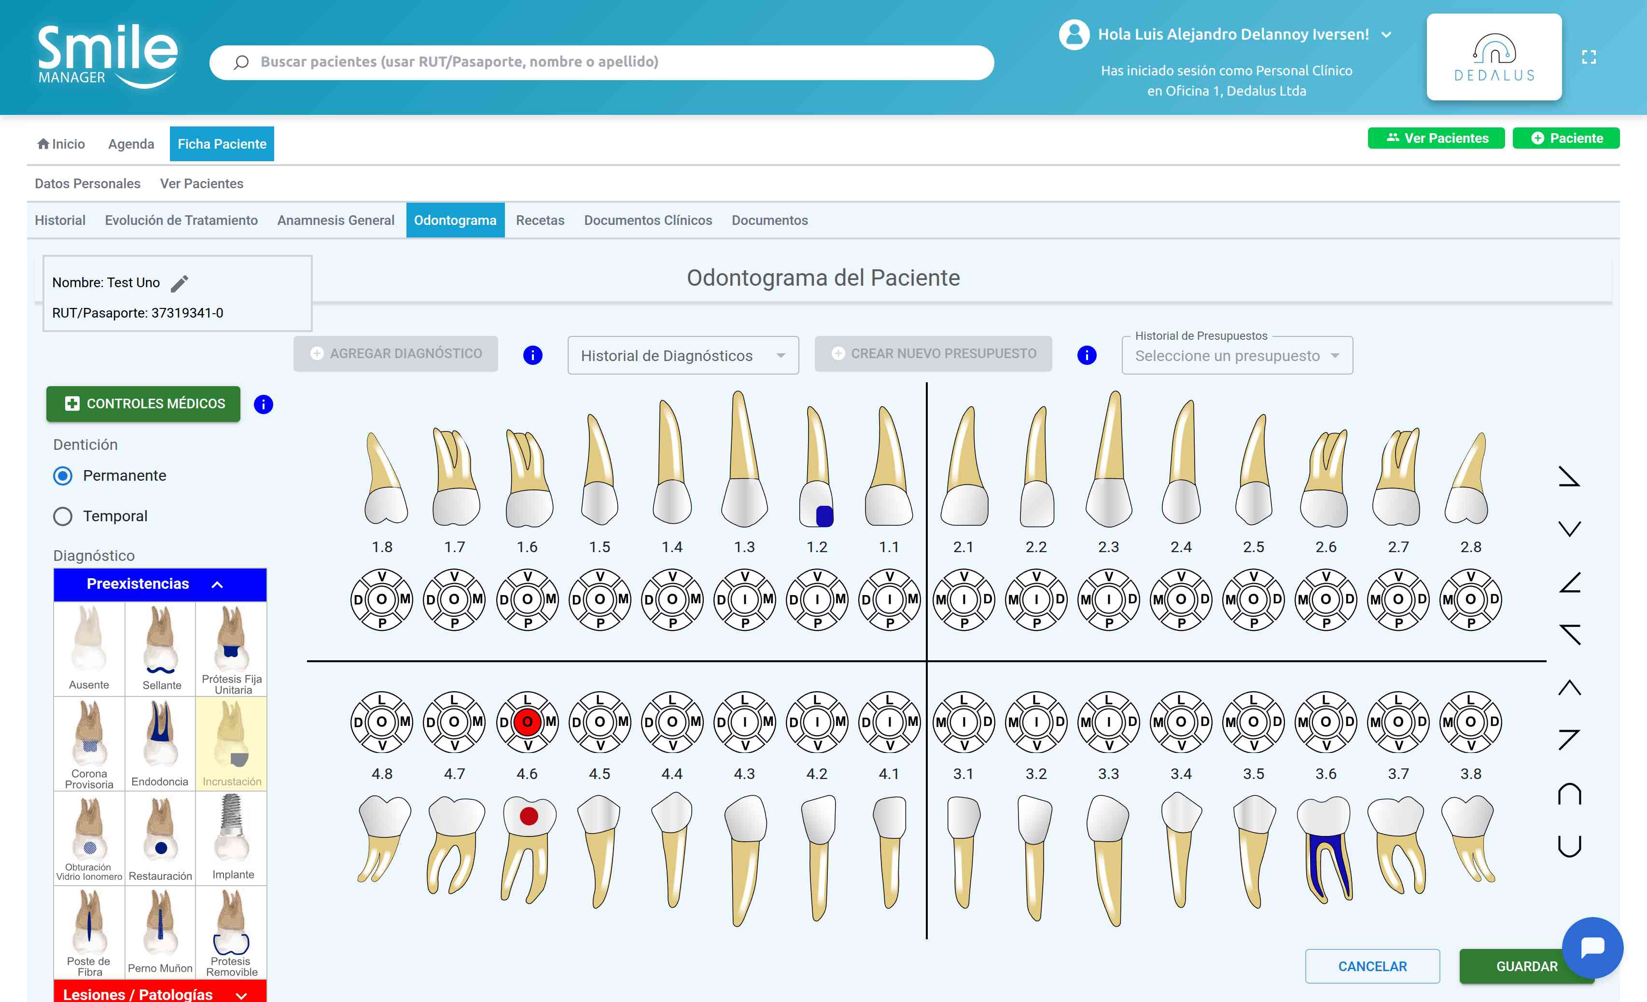The width and height of the screenshot is (1647, 1002).
Task: Open the Historial de Diagnósticos dropdown
Action: click(683, 356)
